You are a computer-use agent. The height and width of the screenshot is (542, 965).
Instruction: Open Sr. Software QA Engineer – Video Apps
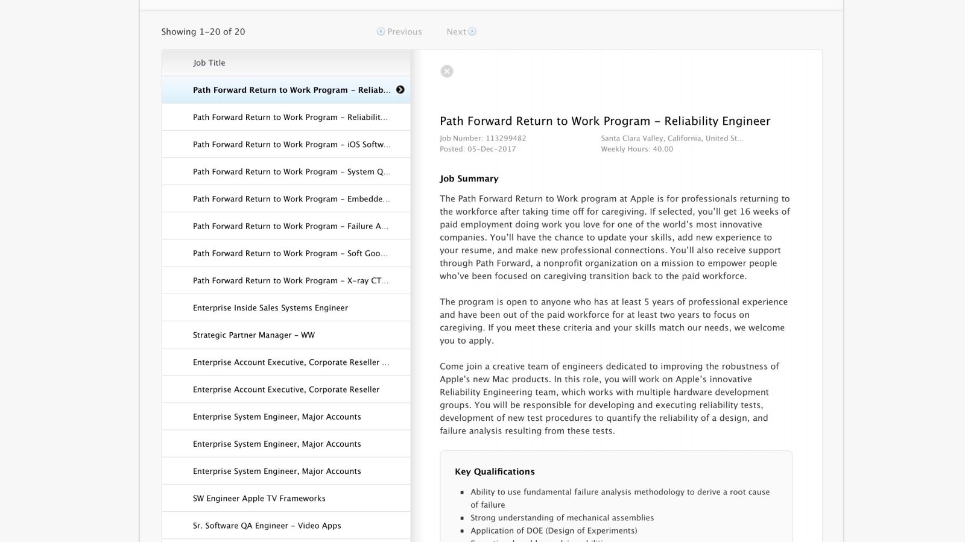point(286,525)
